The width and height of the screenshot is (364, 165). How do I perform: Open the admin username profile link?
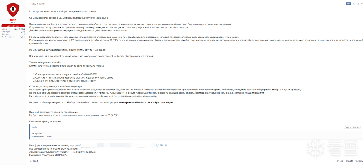[13, 20]
